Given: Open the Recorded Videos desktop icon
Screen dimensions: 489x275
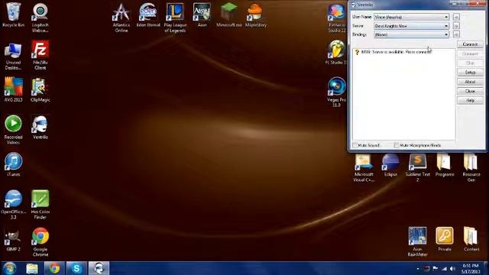Looking at the screenshot, I should tap(13, 130).
